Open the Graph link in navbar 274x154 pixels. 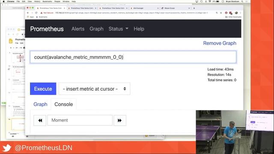[x=96, y=29]
